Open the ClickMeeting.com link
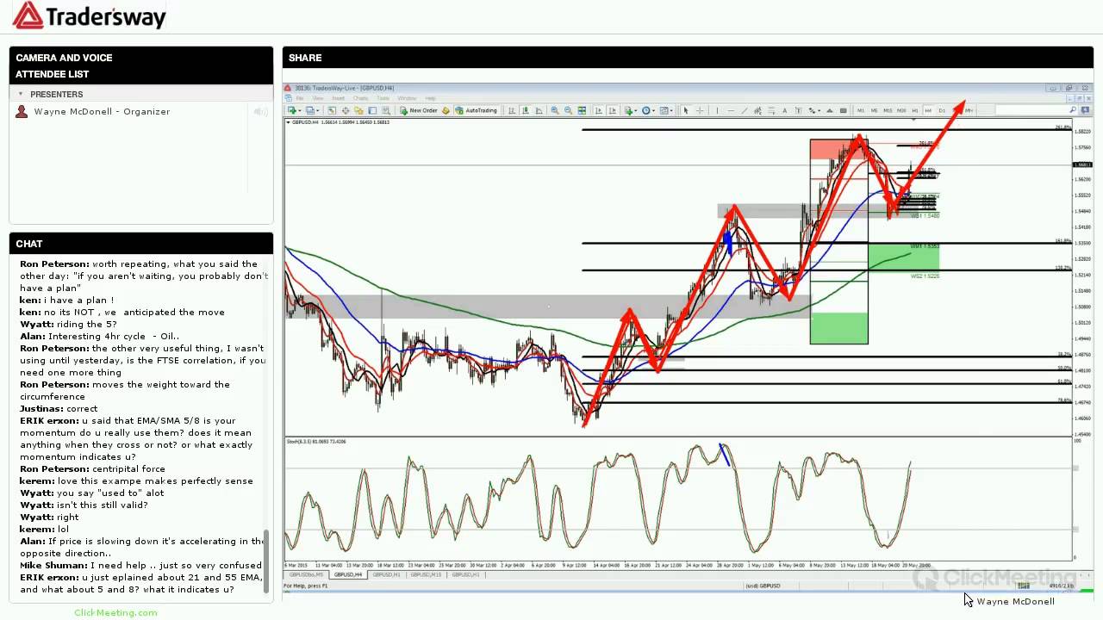 (x=115, y=612)
